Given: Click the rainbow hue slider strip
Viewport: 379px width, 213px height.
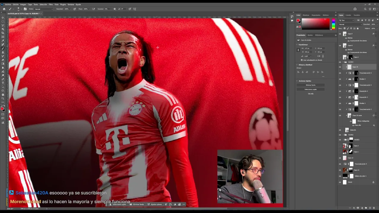Looking at the screenshot, I should point(333,24).
